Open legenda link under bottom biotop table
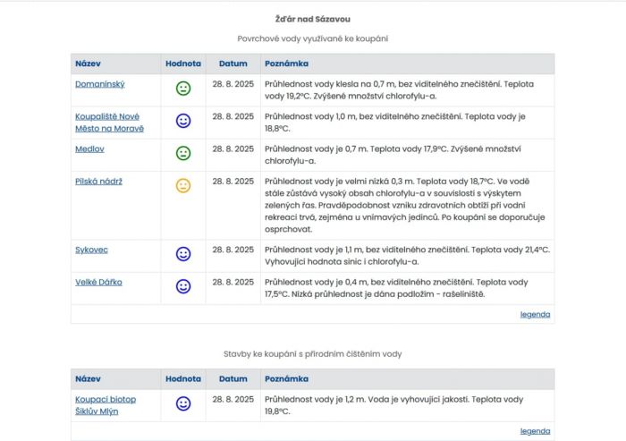This screenshot has height=441, width=626. pyautogui.click(x=535, y=431)
